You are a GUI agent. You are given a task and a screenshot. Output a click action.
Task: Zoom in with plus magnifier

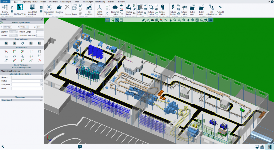point(179,20)
